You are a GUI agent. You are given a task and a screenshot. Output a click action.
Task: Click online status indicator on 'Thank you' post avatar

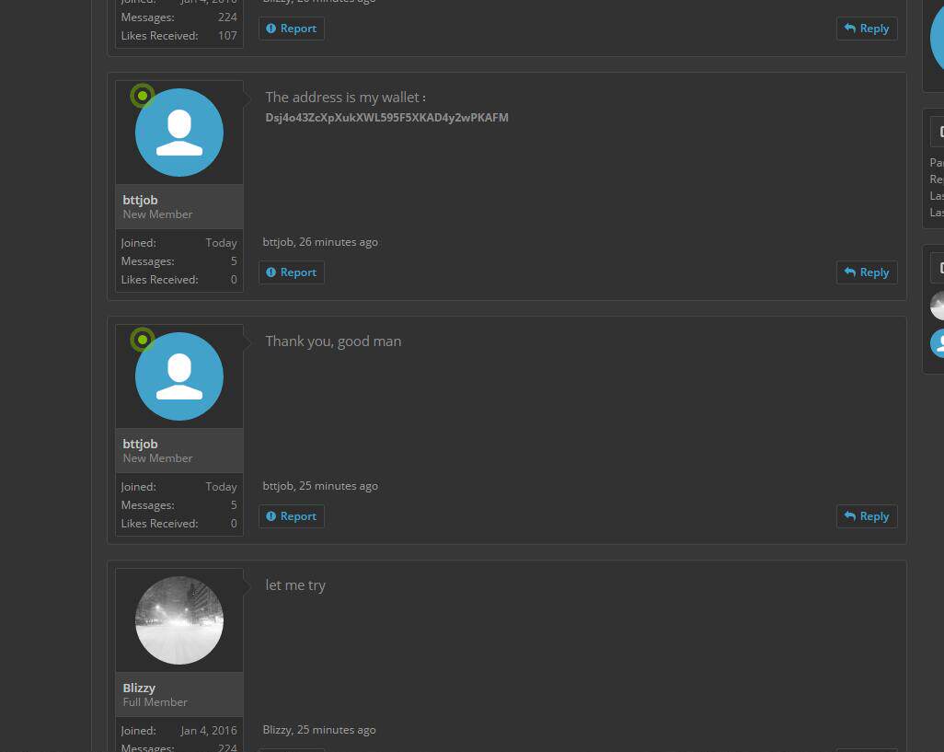point(143,340)
